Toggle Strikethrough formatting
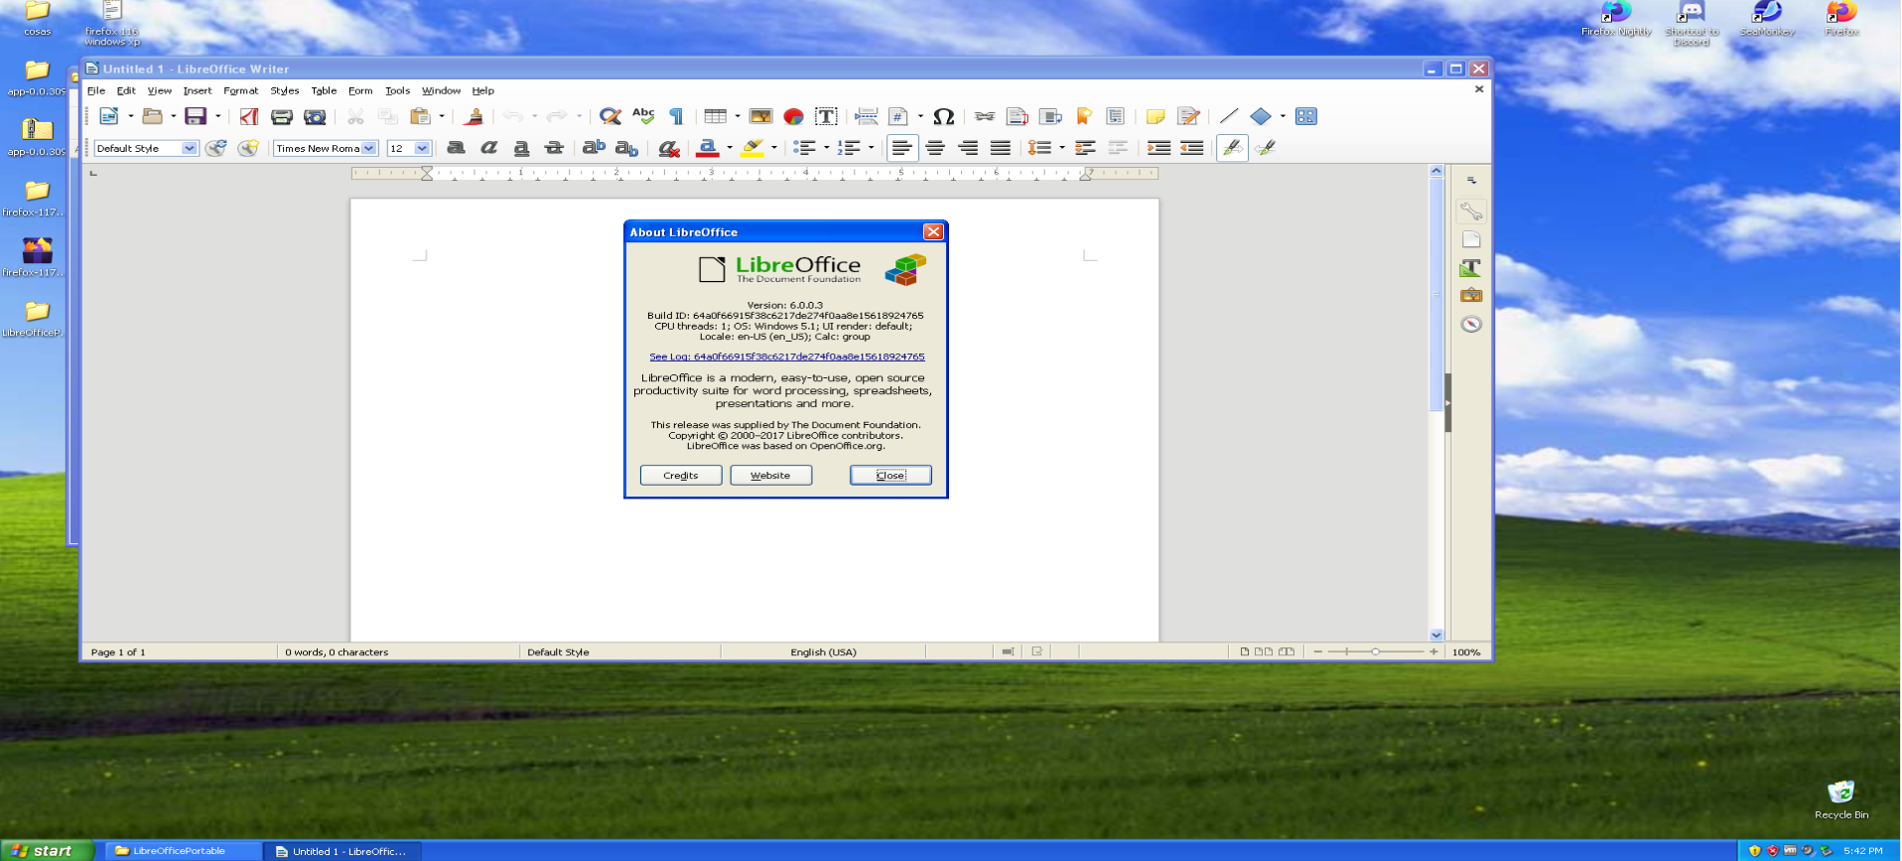Viewport: 1902px width, 861px height. (x=554, y=148)
